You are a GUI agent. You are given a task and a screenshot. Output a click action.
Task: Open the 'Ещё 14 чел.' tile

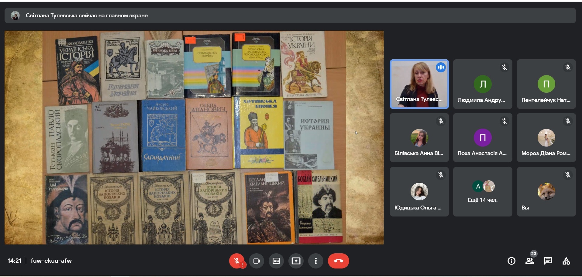tap(483, 192)
